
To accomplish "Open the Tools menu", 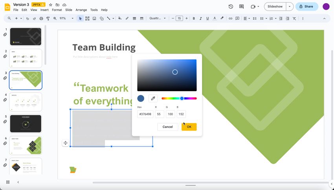I will [x=94, y=10].
